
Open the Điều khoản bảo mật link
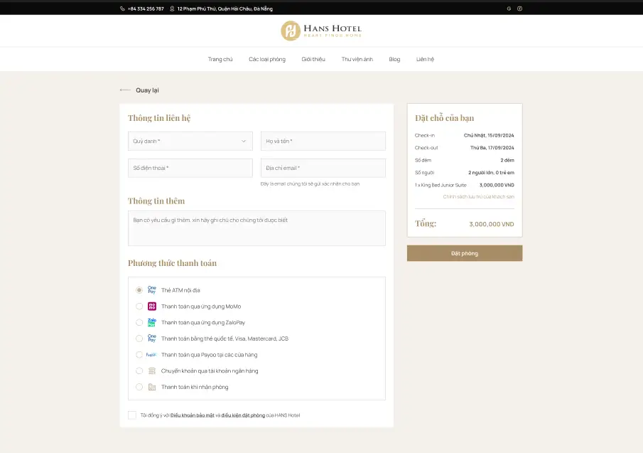tap(192, 415)
